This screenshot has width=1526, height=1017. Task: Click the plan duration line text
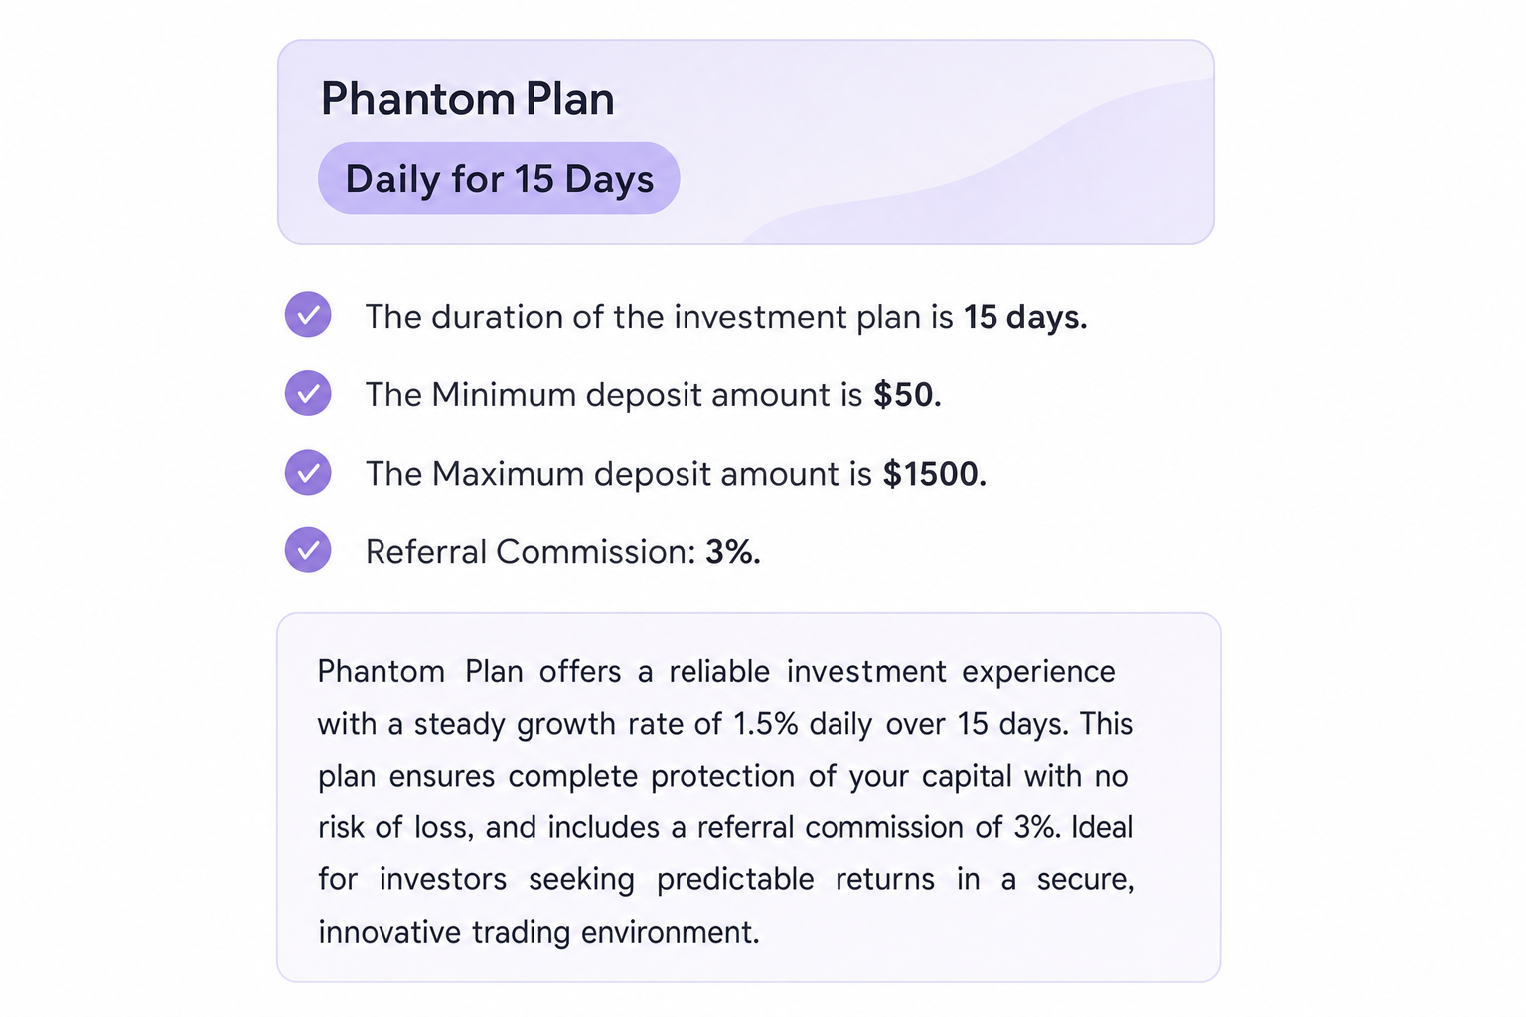(x=726, y=317)
